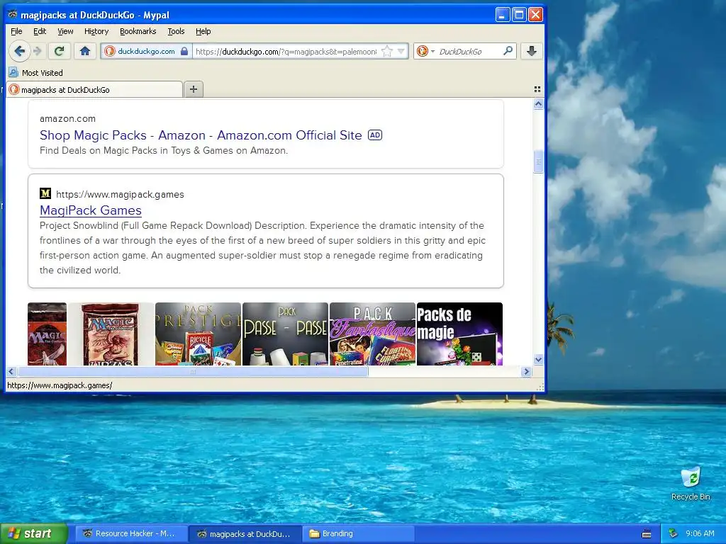This screenshot has height=544, width=726.
Task: Open the Windows start button
Action: [x=34, y=533]
